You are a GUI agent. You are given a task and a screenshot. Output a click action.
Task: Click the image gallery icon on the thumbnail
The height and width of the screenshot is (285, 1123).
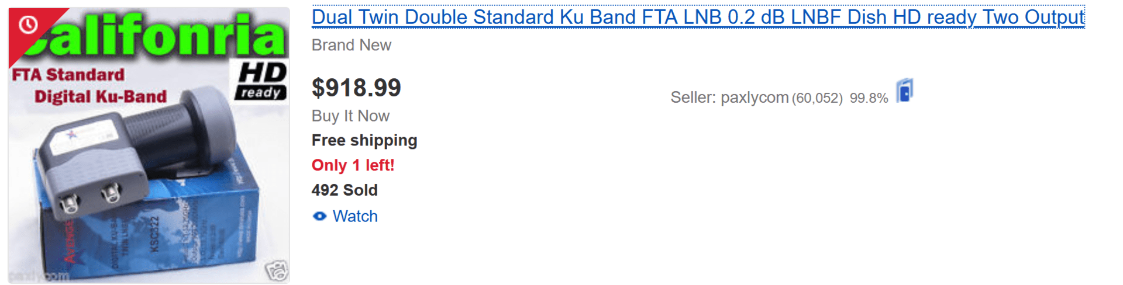(276, 270)
